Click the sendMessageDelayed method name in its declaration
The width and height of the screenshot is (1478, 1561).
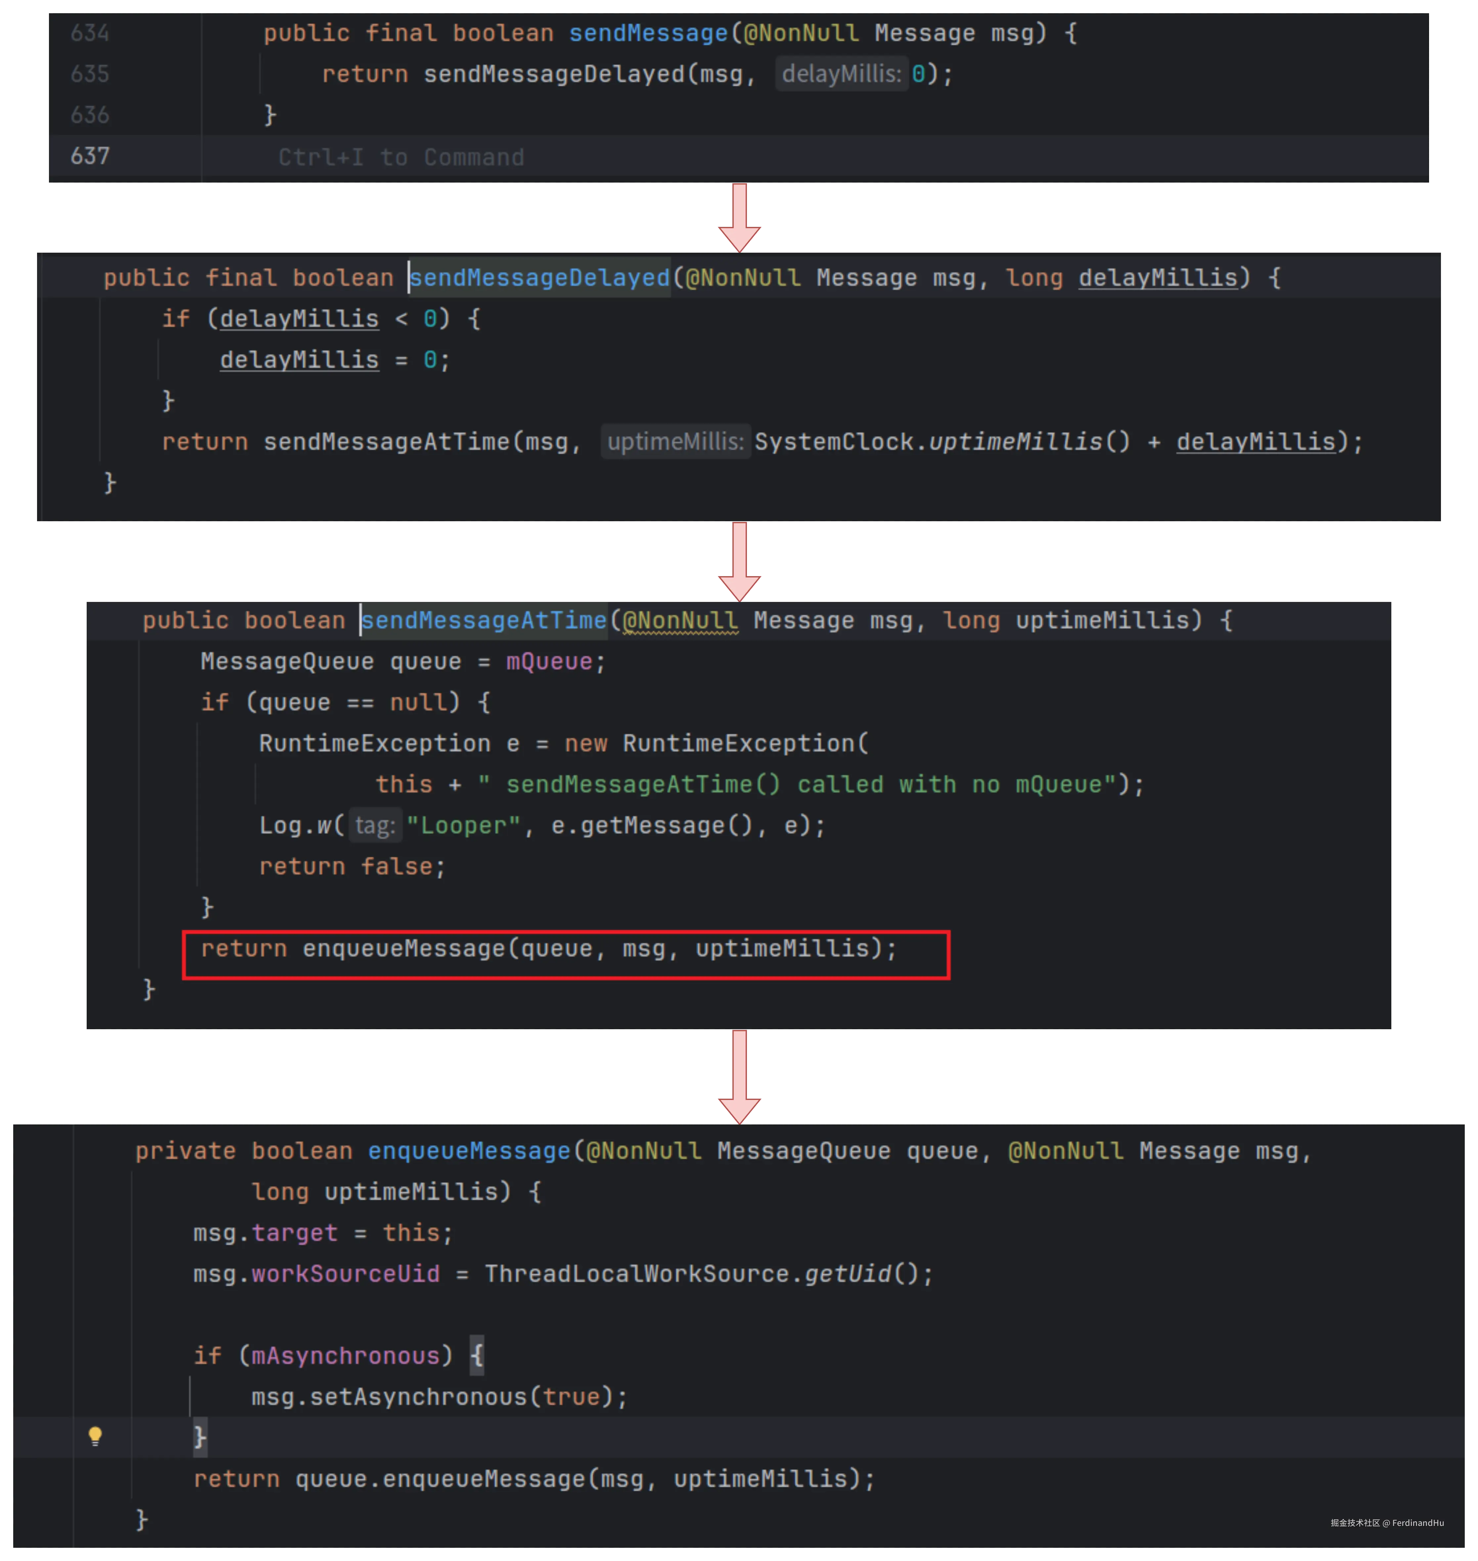(540, 277)
